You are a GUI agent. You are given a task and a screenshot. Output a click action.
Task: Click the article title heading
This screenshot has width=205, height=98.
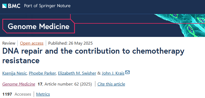pos(93,56)
